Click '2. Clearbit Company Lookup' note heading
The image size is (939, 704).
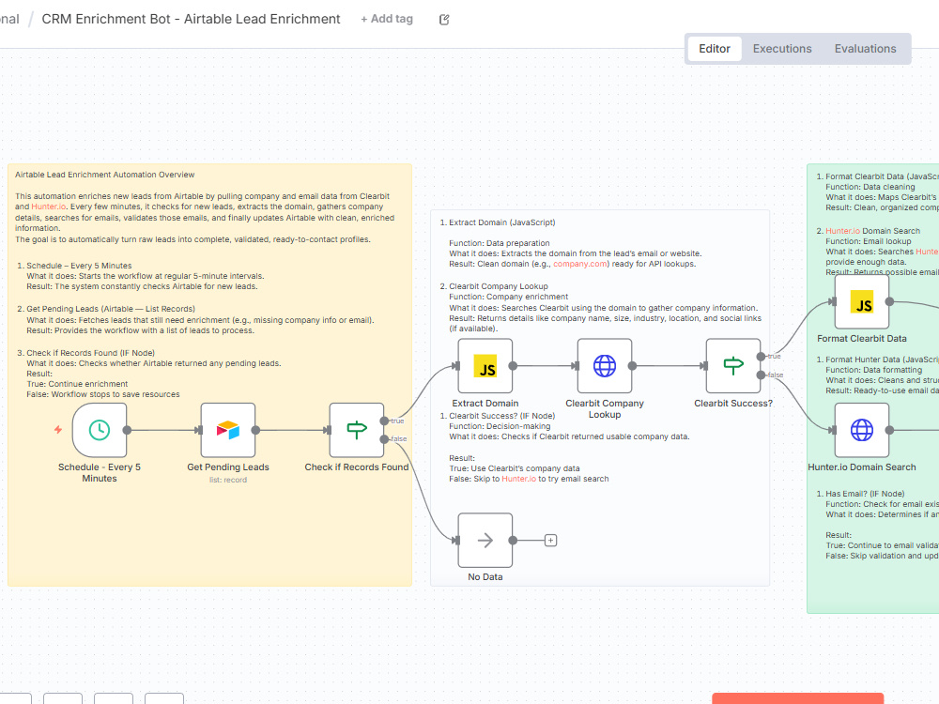click(494, 286)
